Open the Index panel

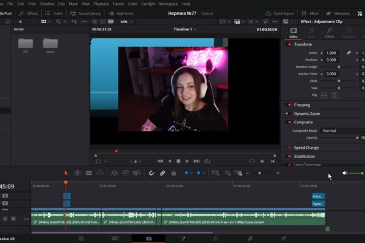point(54,13)
